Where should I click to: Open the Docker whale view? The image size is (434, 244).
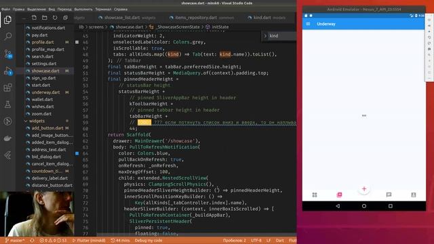coord(7,138)
